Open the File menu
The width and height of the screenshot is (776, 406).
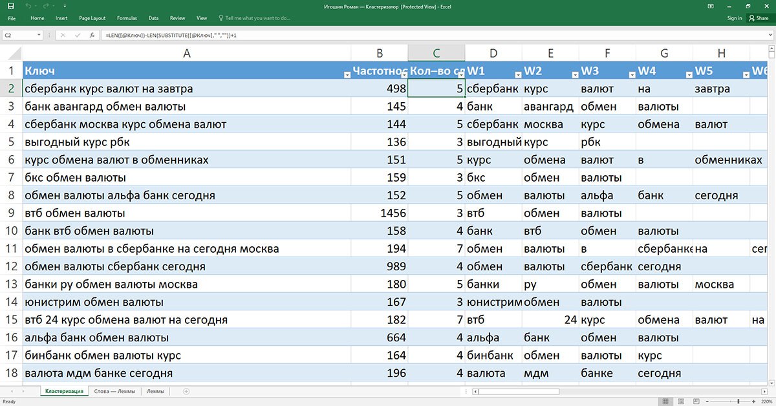click(11, 18)
